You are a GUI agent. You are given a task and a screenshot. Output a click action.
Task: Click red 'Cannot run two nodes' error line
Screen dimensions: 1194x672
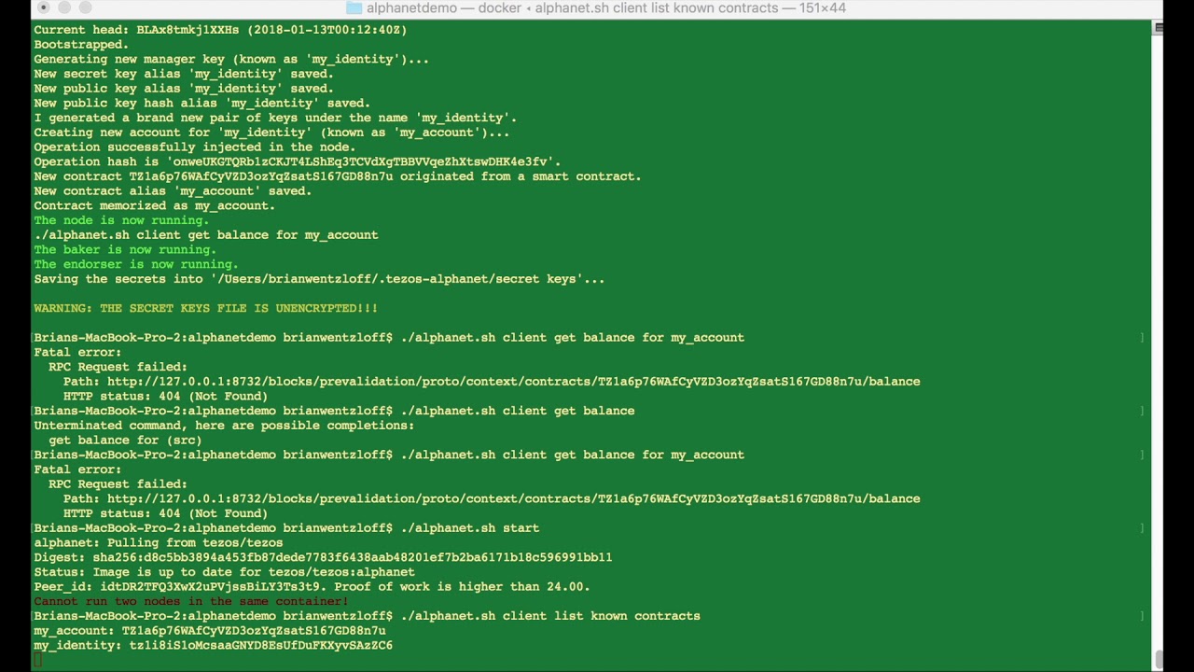pyautogui.click(x=191, y=601)
